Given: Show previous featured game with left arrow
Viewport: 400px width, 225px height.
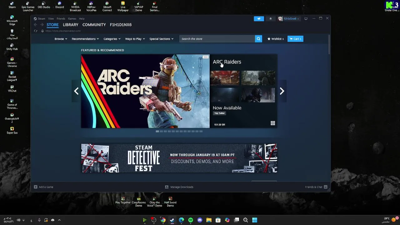Looking at the screenshot, I should (76, 91).
